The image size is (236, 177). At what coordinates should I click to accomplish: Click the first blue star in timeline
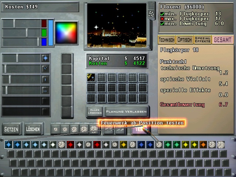point(8,145)
